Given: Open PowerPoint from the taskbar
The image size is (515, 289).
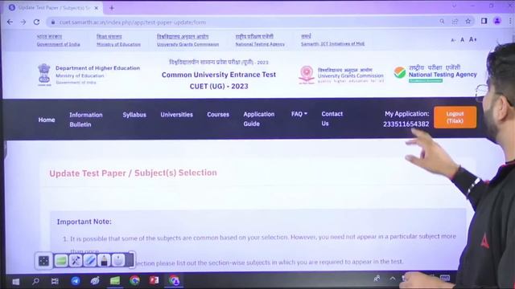Looking at the screenshot, I should tap(154, 280).
